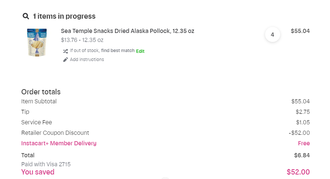Click the Paid with Visa 2715 text
This screenshot has height=179, width=330.
(46, 164)
